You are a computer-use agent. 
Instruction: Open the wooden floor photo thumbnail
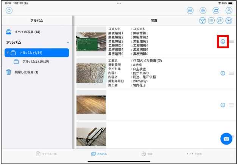[x=91, y=105]
